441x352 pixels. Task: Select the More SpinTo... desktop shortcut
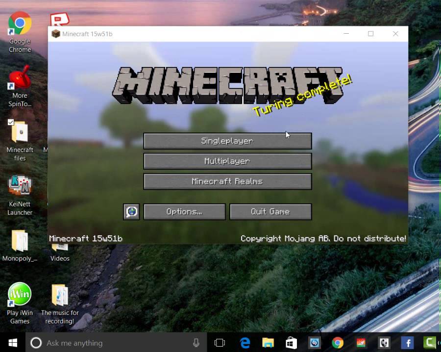(20, 86)
